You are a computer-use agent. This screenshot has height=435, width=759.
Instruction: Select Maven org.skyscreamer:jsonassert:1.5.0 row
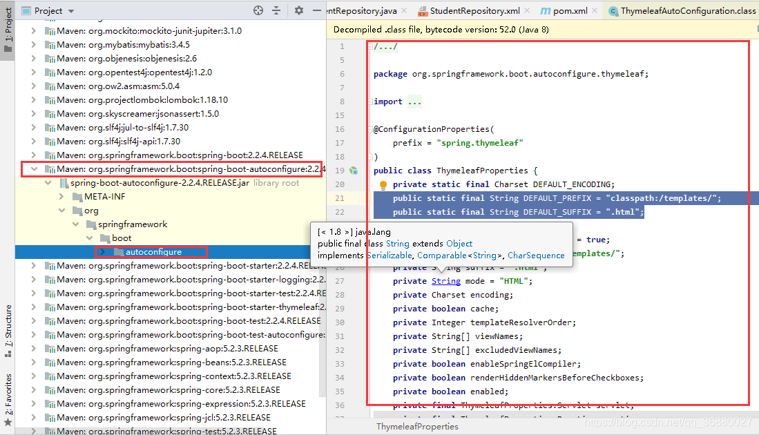click(x=171, y=114)
